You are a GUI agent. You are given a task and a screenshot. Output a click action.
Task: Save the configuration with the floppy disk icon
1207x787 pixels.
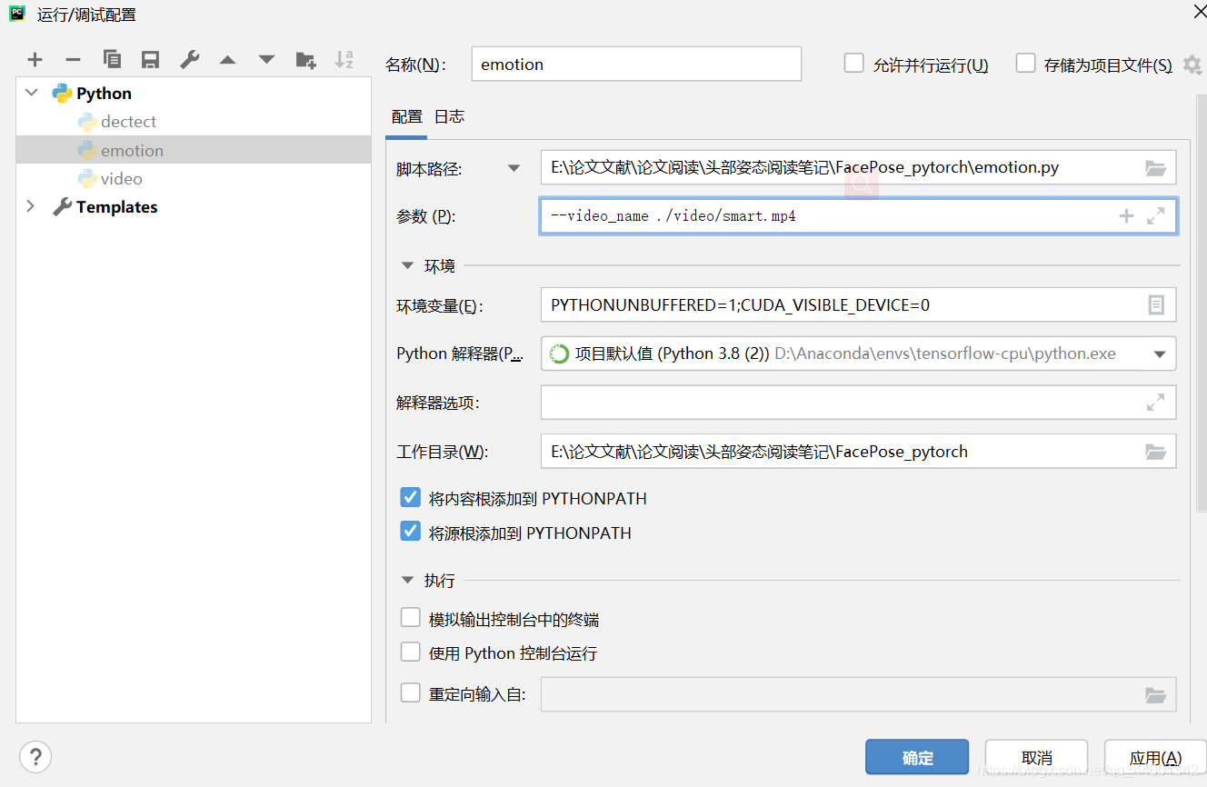[x=151, y=60]
